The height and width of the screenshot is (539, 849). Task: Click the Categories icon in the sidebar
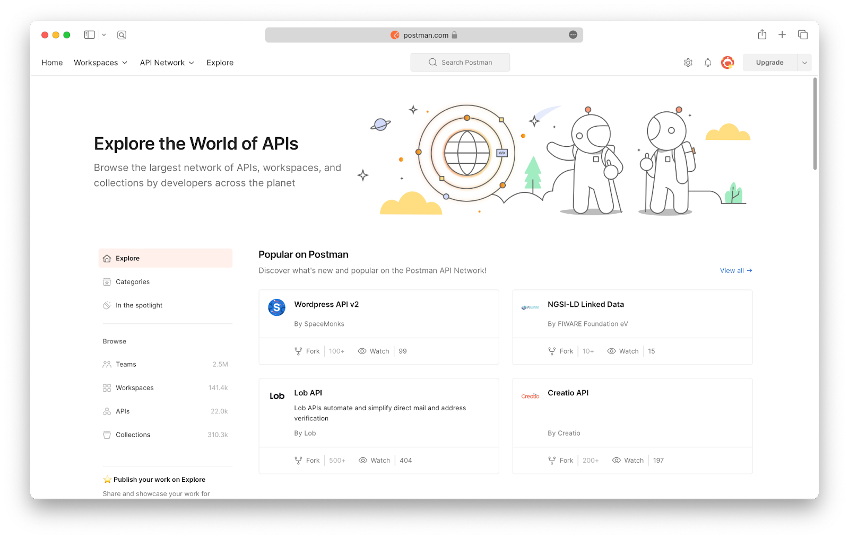(107, 282)
